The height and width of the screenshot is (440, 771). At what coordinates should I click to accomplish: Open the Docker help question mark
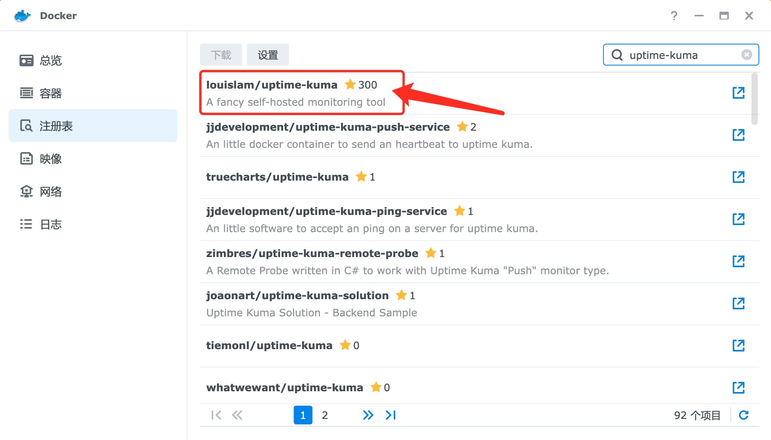pos(674,16)
